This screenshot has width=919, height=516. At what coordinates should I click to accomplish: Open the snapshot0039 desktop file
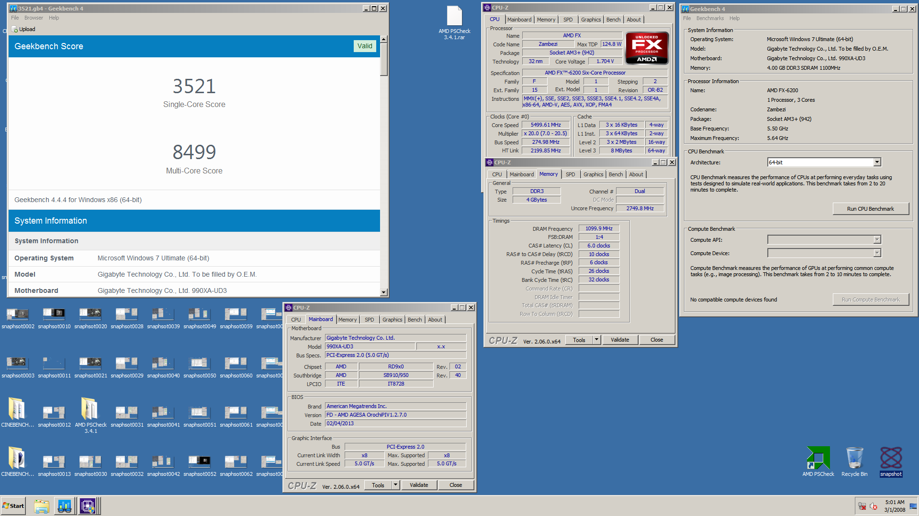tap(163, 319)
